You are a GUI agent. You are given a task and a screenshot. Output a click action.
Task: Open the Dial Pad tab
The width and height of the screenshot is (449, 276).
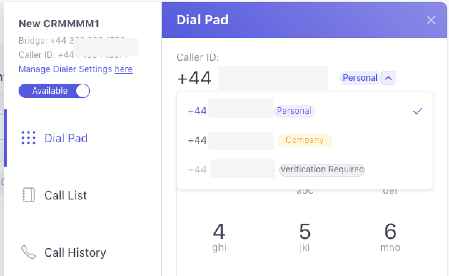tap(66, 138)
